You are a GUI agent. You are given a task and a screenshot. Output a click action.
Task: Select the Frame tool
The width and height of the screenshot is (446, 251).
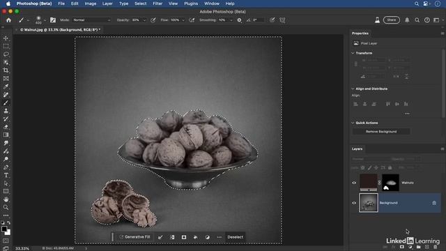6,79
